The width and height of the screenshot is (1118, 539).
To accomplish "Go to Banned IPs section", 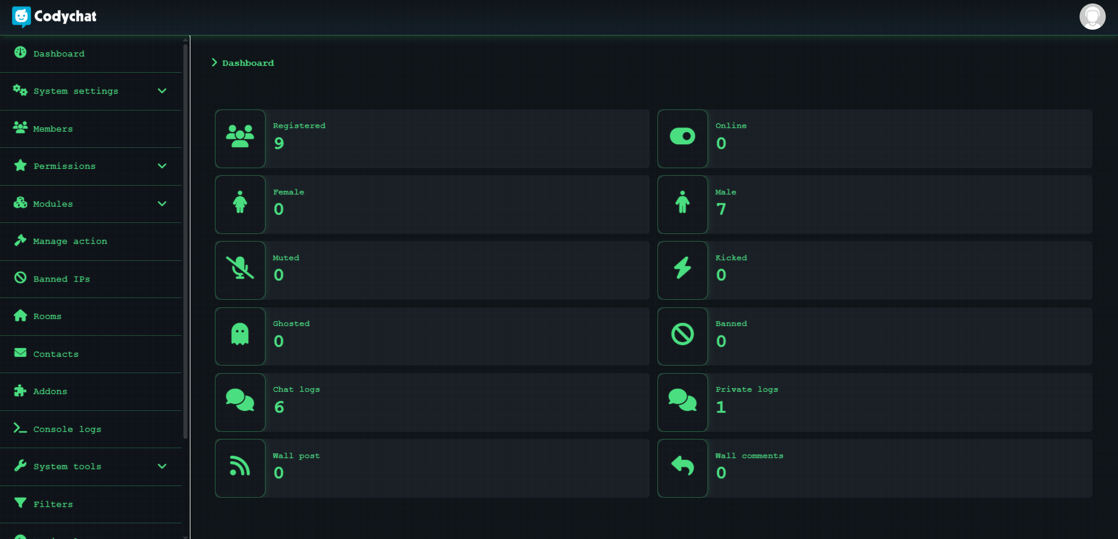I will tap(61, 279).
